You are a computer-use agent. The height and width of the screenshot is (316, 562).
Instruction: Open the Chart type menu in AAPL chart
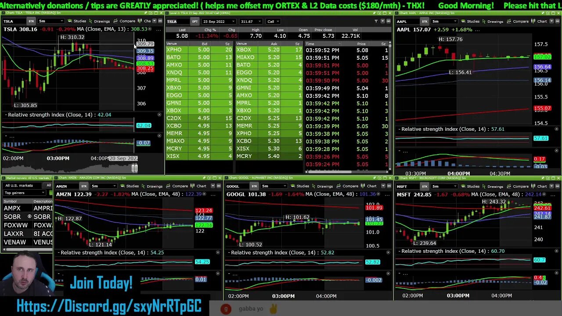539,21
